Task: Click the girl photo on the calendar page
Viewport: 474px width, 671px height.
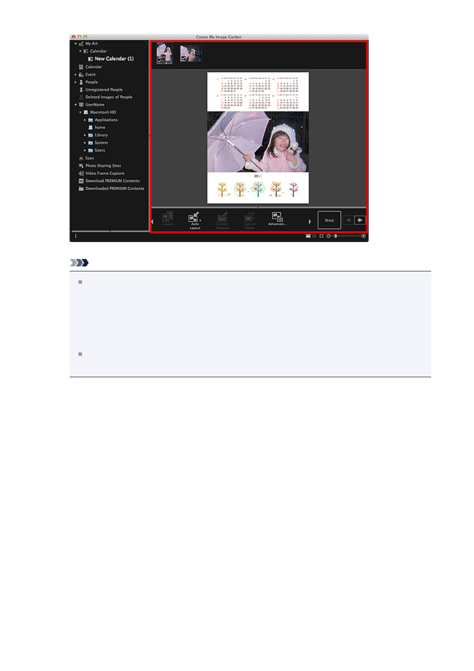Action: pyautogui.click(x=258, y=142)
